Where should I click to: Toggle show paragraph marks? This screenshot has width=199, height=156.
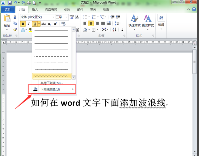[123, 30]
